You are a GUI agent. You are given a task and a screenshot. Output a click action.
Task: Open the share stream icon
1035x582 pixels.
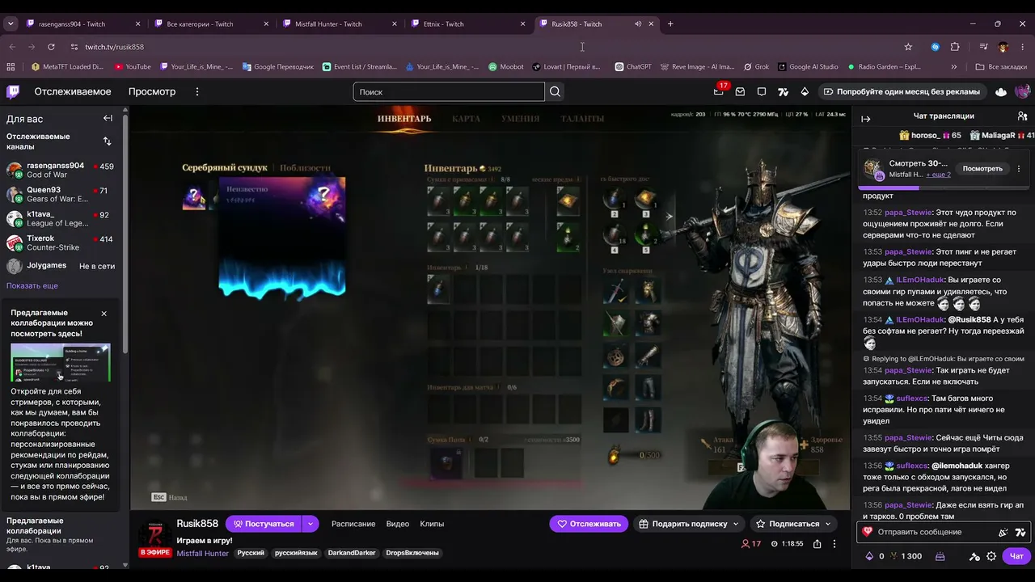(817, 544)
